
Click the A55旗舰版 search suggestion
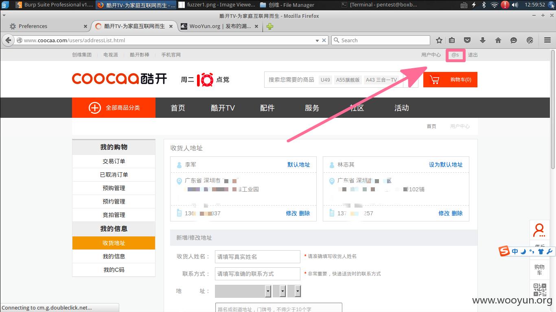(x=348, y=80)
